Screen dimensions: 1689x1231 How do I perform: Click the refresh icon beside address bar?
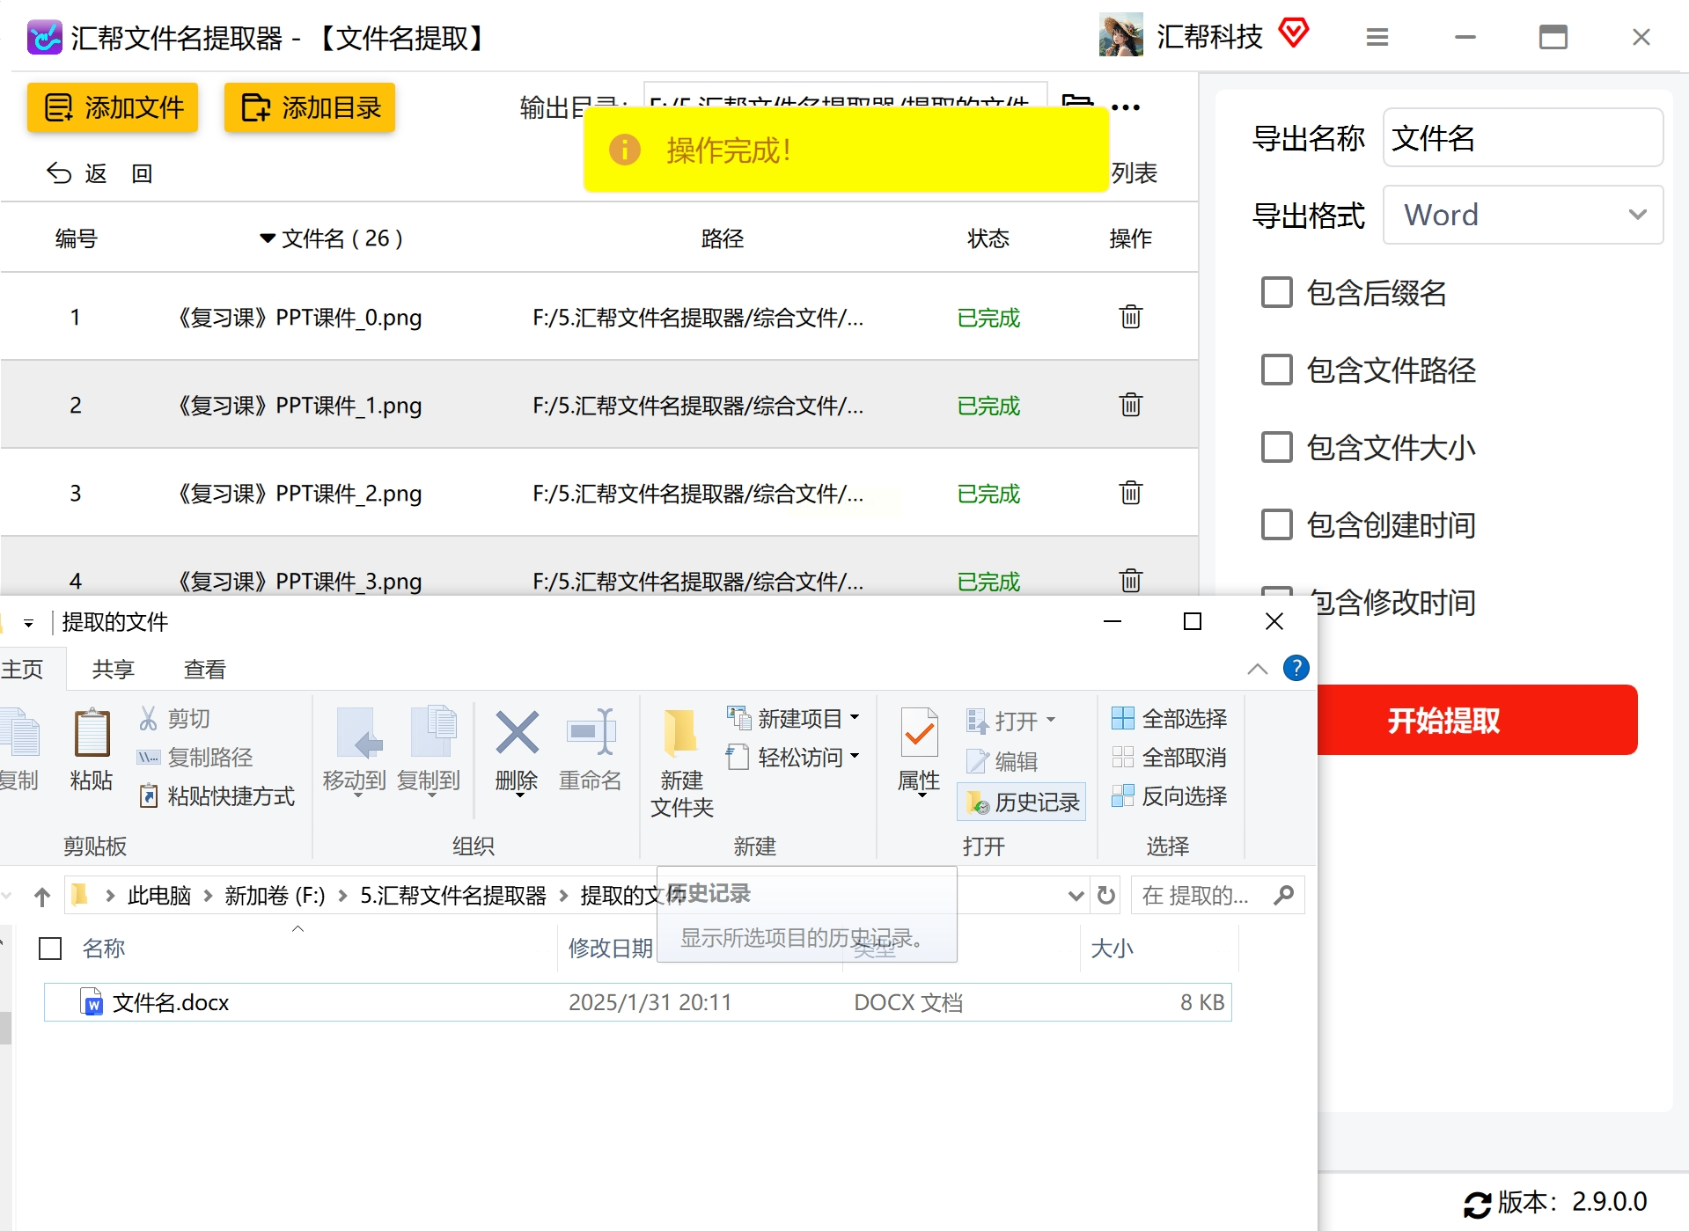(x=1106, y=896)
